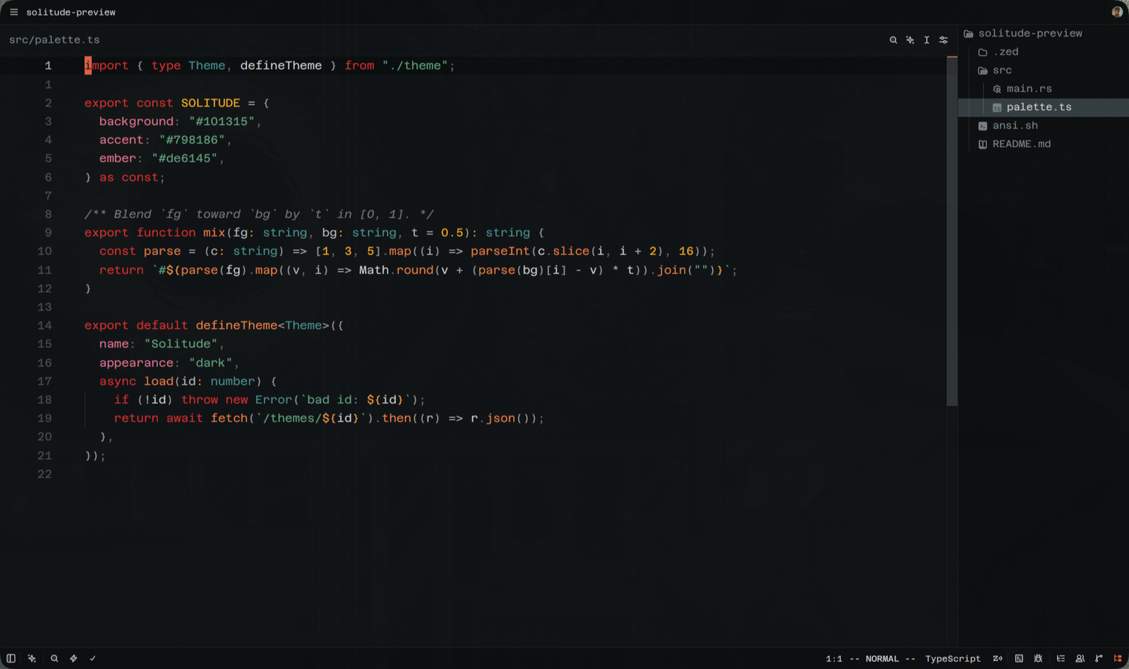Open README.md file
This screenshot has height=669, width=1129.
point(1043,144)
